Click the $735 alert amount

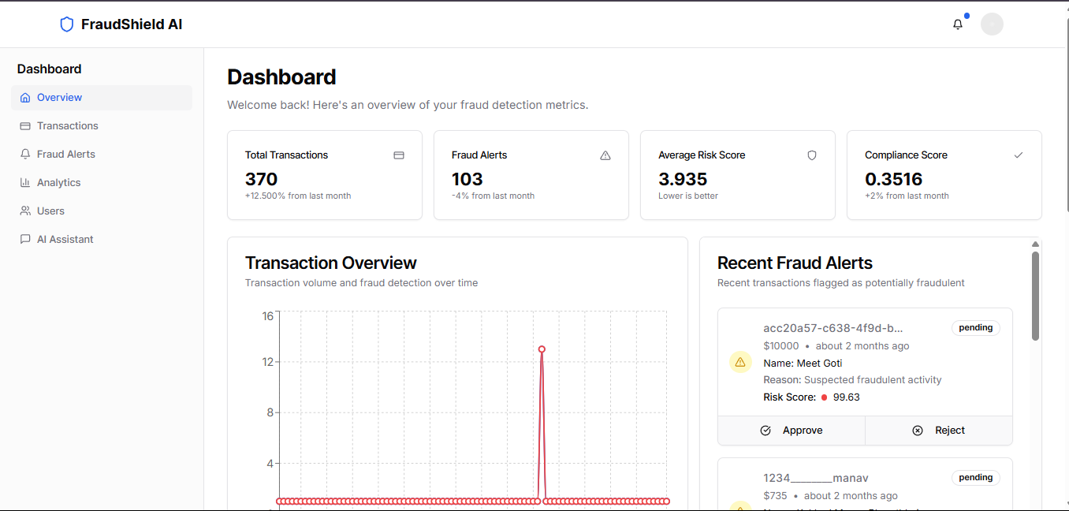(x=776, y=496)
